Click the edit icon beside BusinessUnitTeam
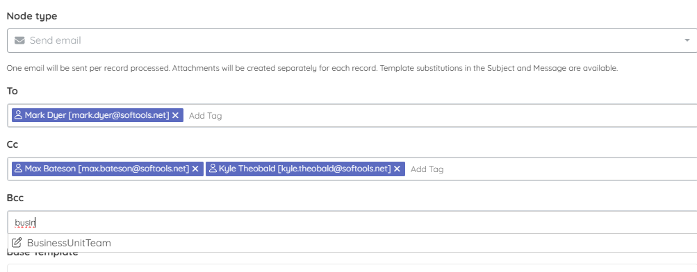 pyautogui.click(x=17, y=243)
